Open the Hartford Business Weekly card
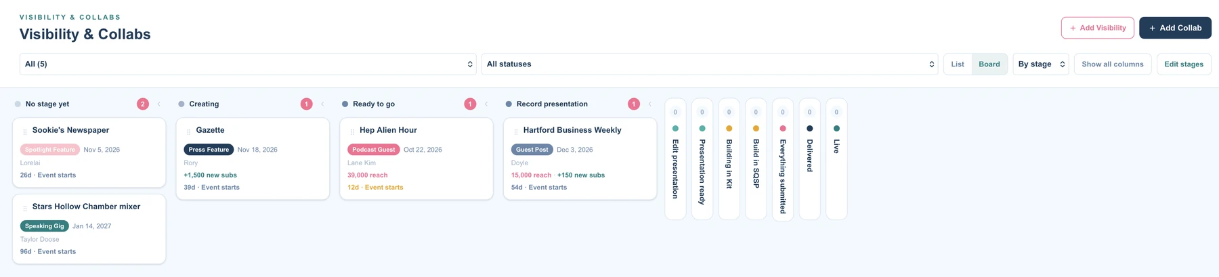1219x277 pixels. pos(580,158)
